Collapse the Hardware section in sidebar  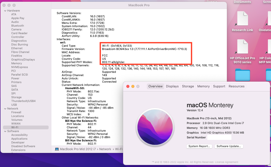(5, 11)
